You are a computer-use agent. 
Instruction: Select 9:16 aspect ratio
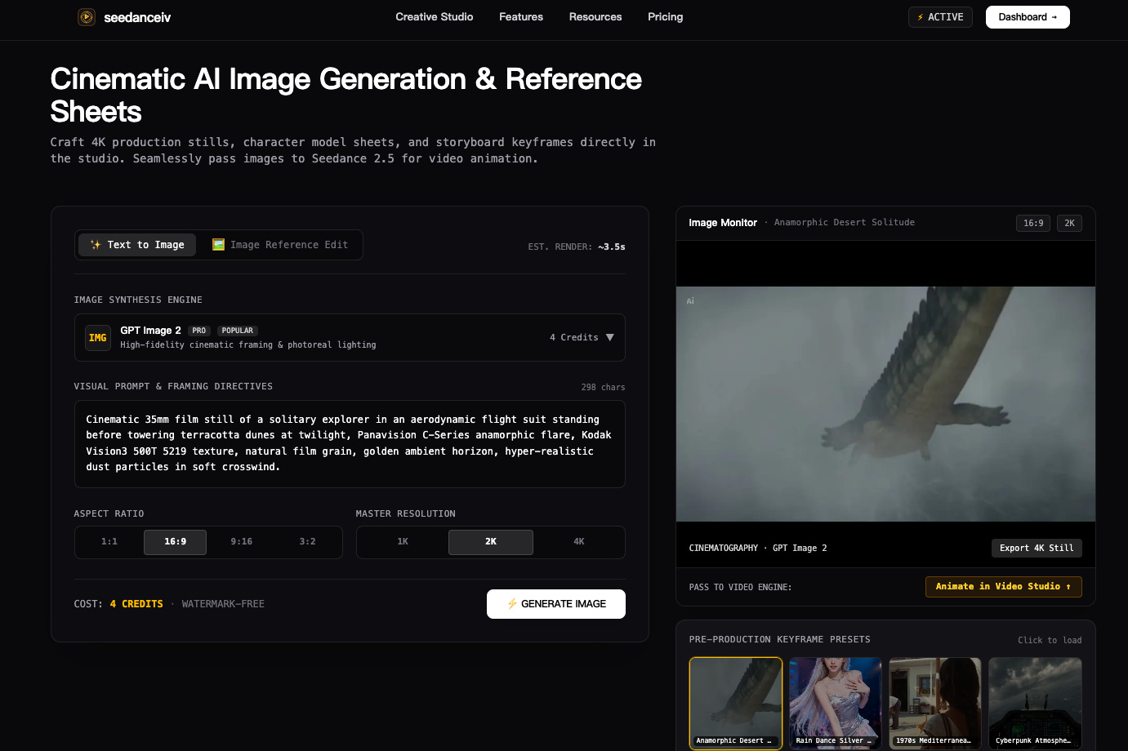(242, 542)
